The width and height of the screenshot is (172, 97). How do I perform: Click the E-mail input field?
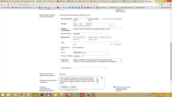[91, 53]
